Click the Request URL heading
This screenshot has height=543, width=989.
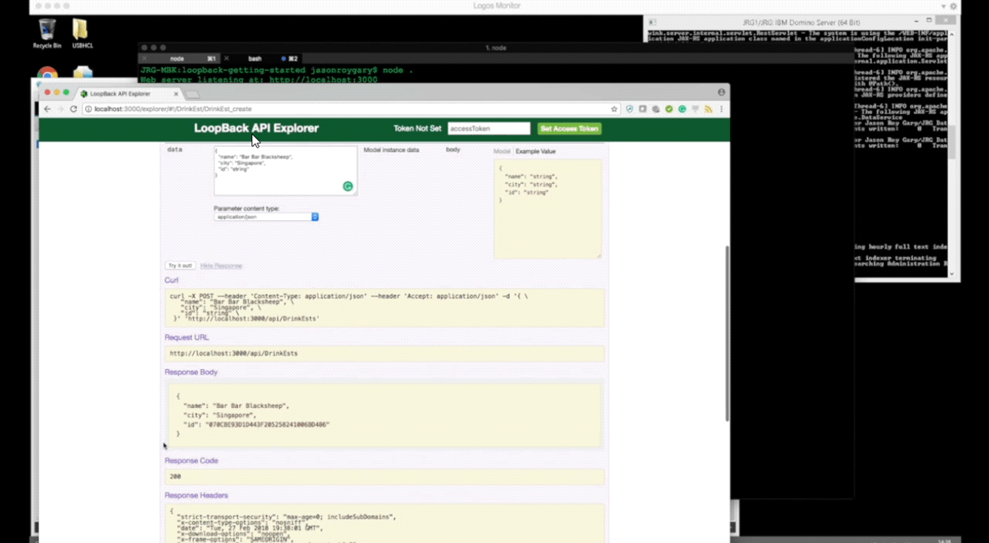(186, 338)
